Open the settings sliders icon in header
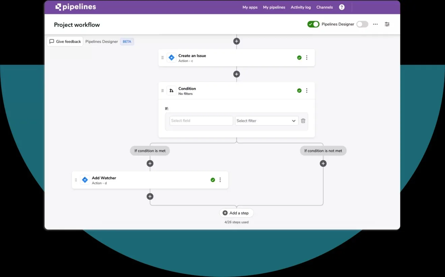This screenshot has width=445, height=277. (x=387, y=24)
